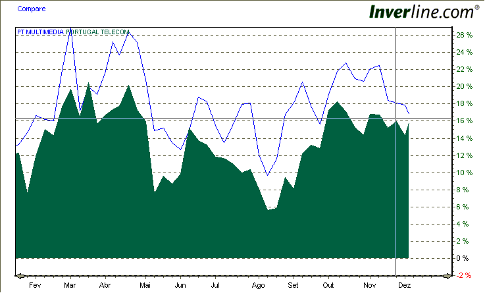Screen dimensions: 485x293
Task: Click the Jul month label
Action: (215, 285)
